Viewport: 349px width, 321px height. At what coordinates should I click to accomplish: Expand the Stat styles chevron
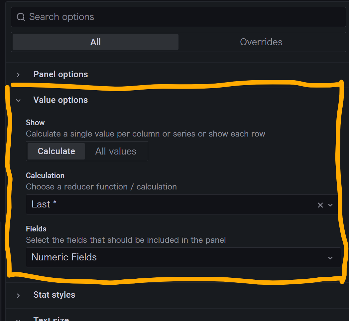(x=18, y=296)
